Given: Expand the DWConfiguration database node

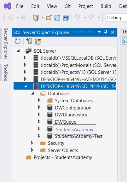Looking at the screenshot, I should point(39,108).
